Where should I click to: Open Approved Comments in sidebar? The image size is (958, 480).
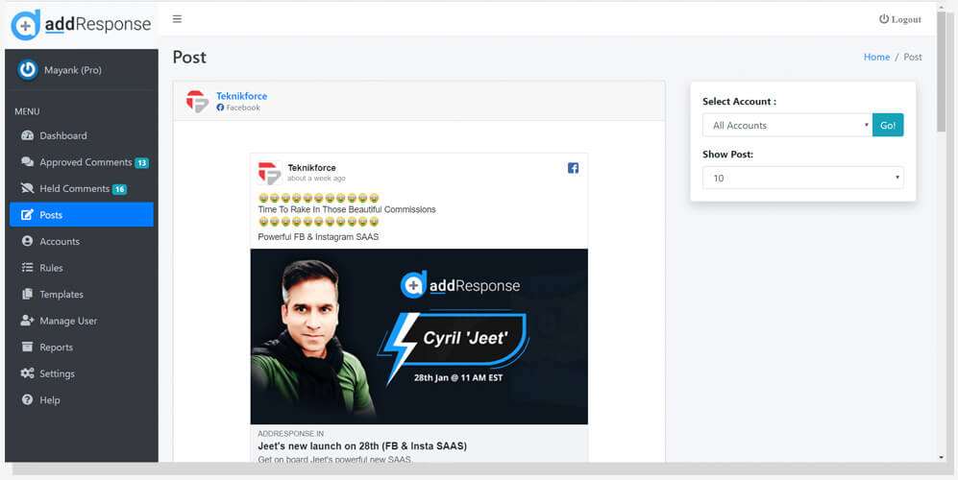(x=82, y=162)
